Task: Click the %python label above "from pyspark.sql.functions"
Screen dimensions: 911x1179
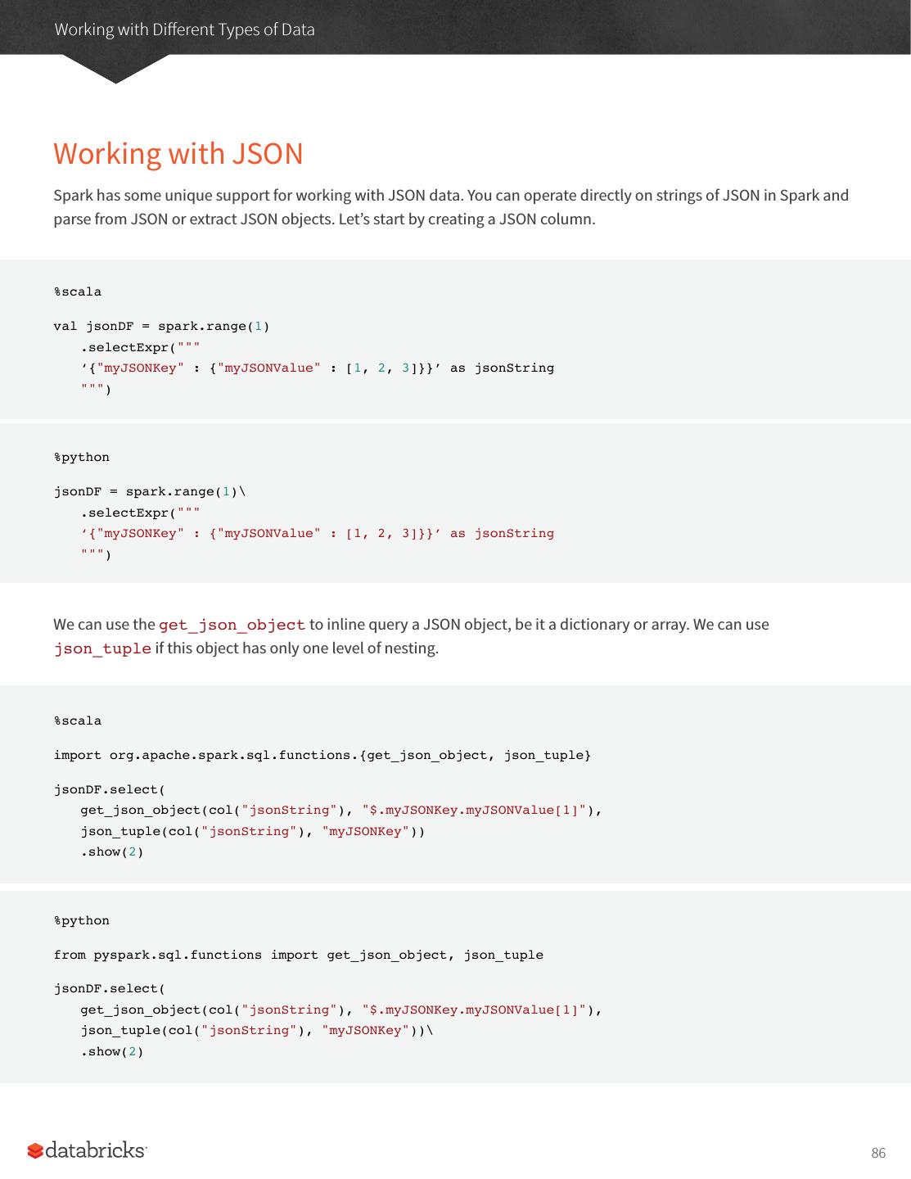Action: pyautogui.click(x=82, y=920)
